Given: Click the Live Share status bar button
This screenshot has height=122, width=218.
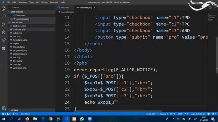Looking at the screenshot, I should (x=26, y=114).
